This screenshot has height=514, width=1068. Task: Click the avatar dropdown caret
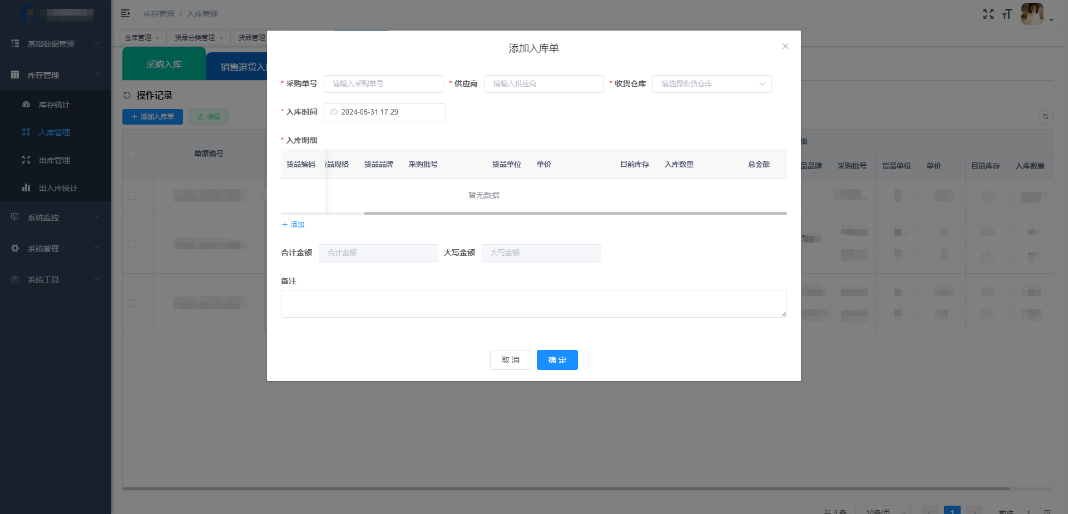click(1051, 19)
